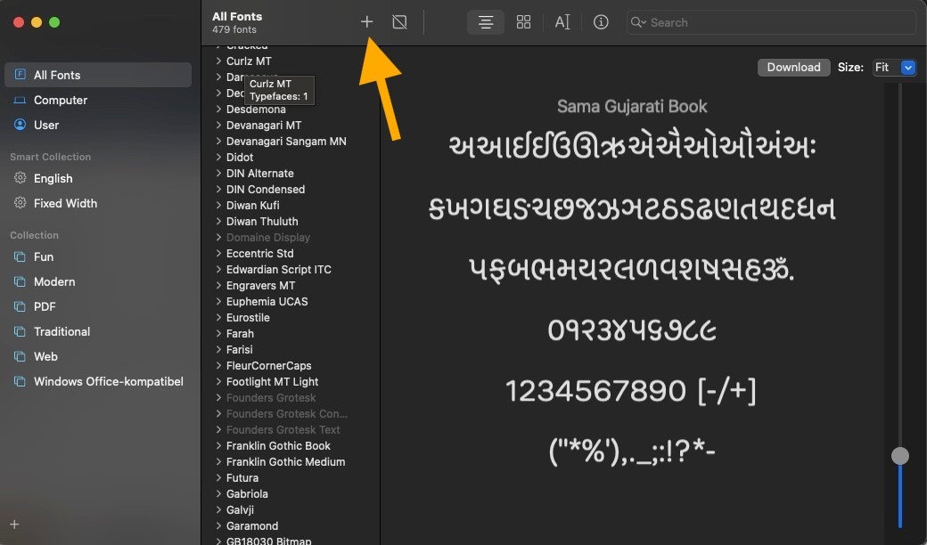
Task: Click the deactivate font toolbar icon
Action: (398, 21)
